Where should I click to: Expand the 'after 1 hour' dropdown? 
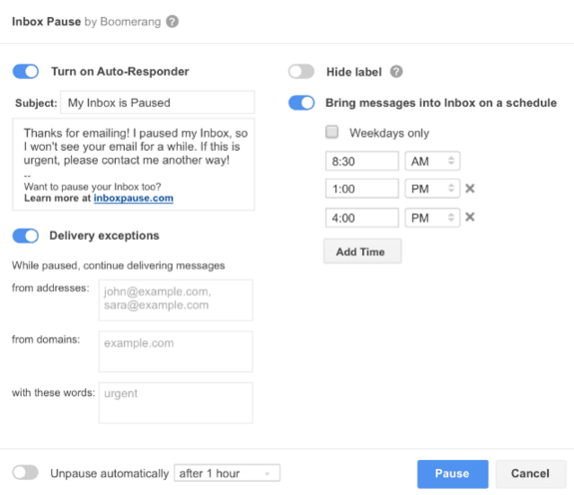[x=227, y=473]
